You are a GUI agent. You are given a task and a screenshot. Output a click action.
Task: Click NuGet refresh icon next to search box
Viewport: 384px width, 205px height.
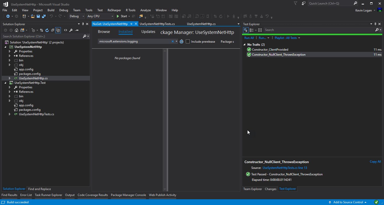(x=181, y=41)
